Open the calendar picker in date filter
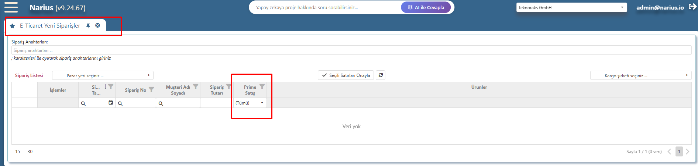Image resolution: width=698 pixels, height=166 pixels. tap(111, 103)
